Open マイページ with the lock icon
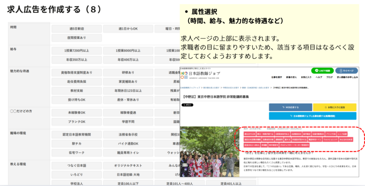This screenshot has width=365, height=186. tap(346, 71)
